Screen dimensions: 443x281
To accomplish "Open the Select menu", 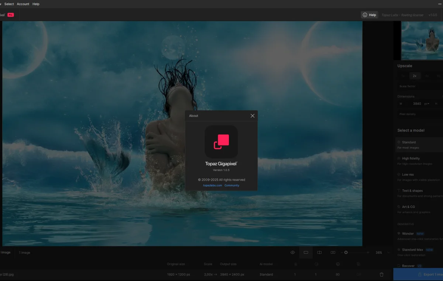I will tap(9, 4).
